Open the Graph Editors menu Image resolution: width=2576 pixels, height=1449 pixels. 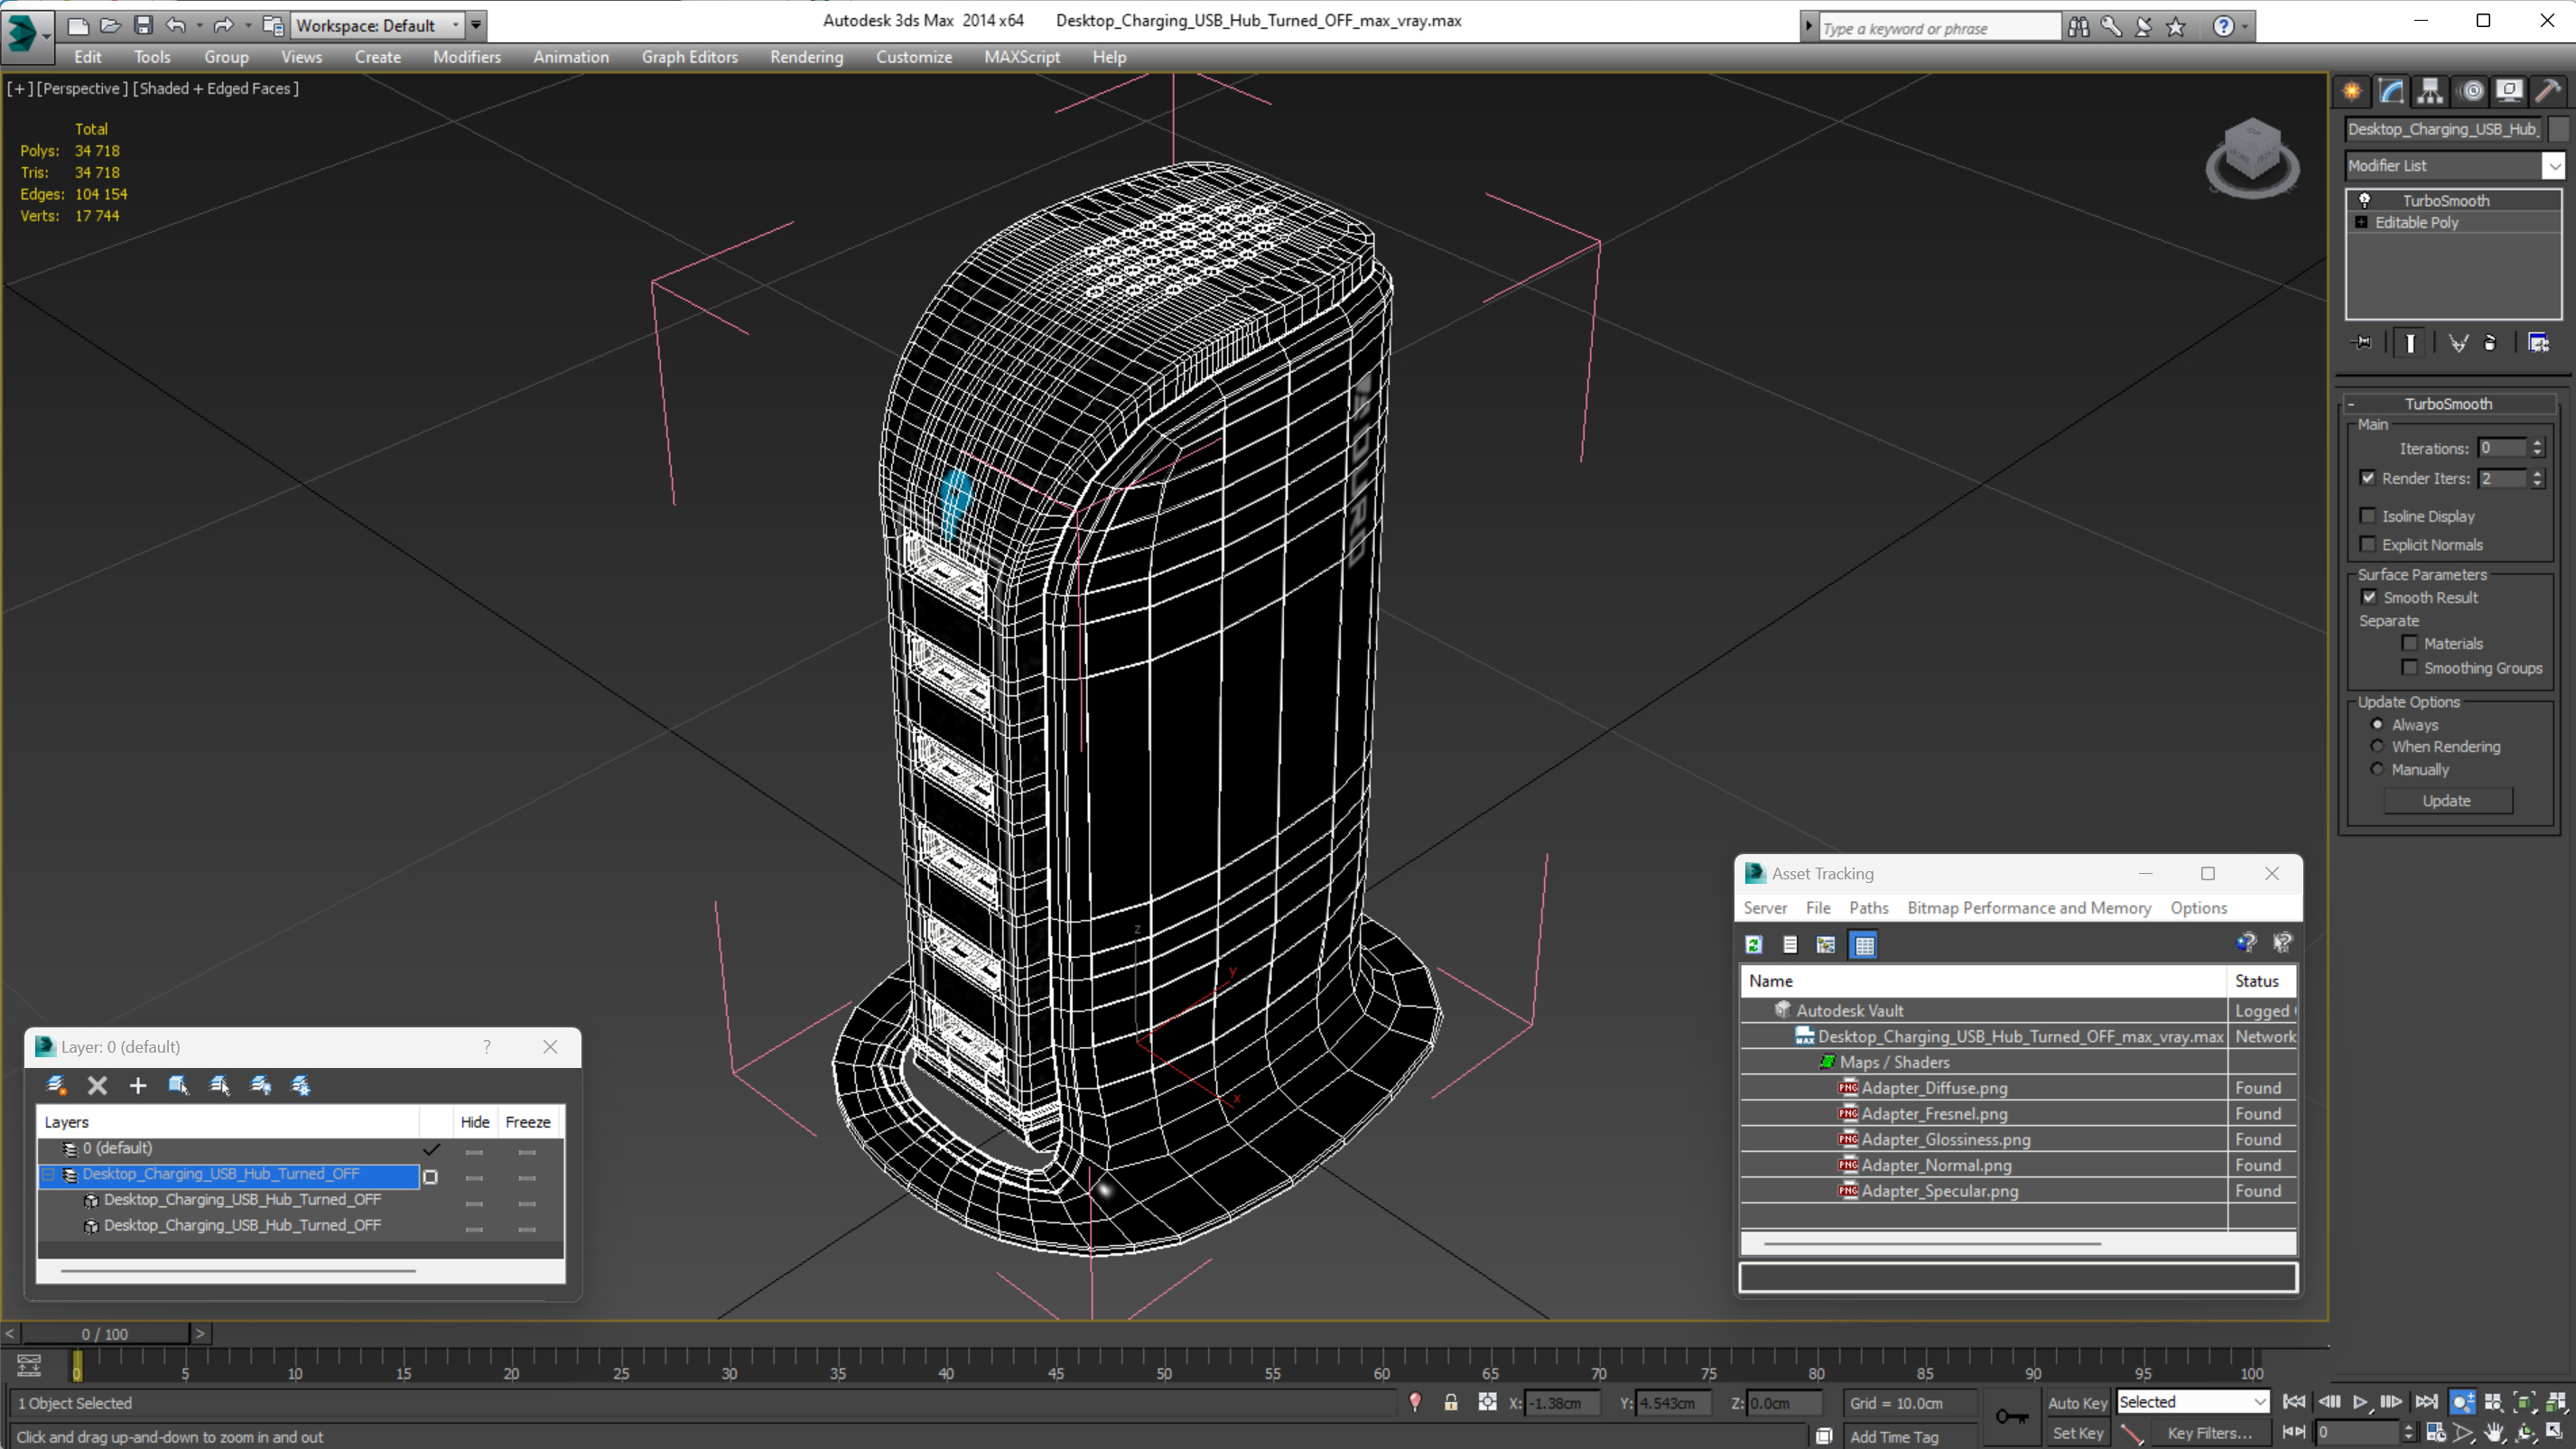[x=690, y=57]
